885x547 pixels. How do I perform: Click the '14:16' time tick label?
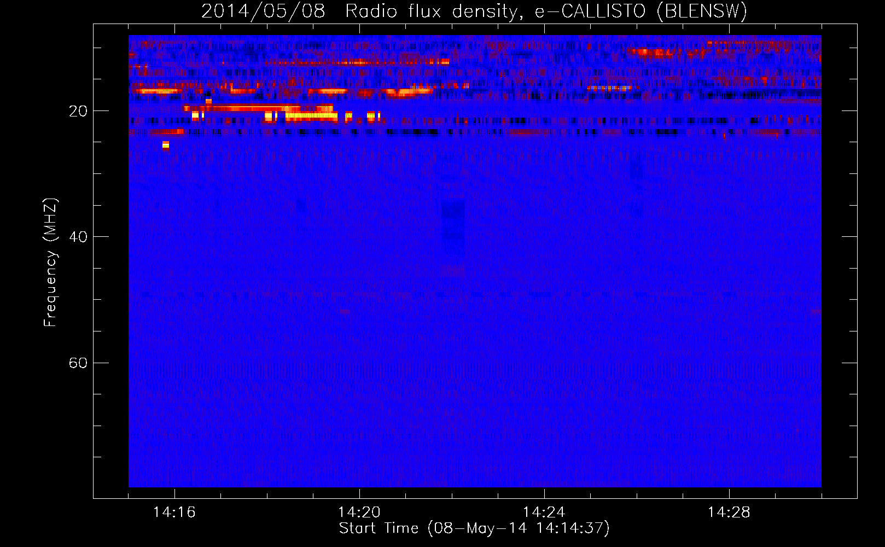(174, 513)
